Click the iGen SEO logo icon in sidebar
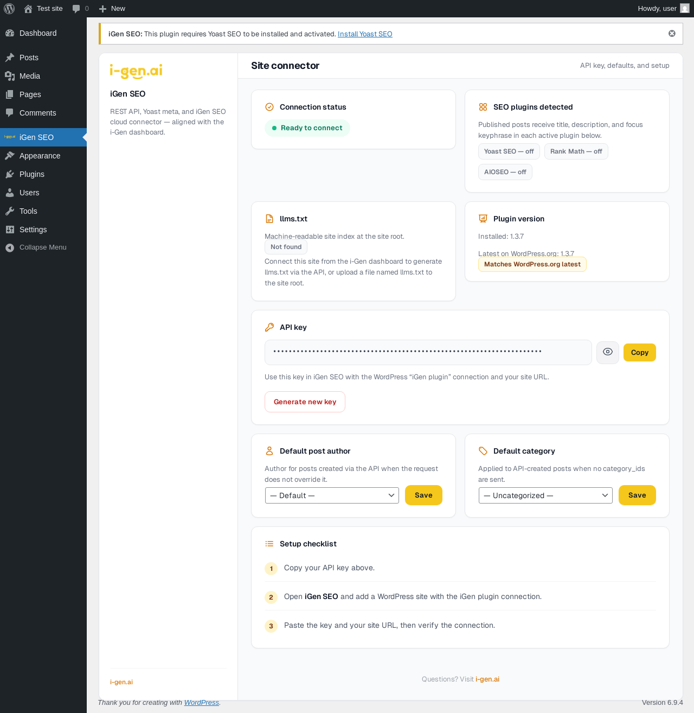 coord(10,137)
